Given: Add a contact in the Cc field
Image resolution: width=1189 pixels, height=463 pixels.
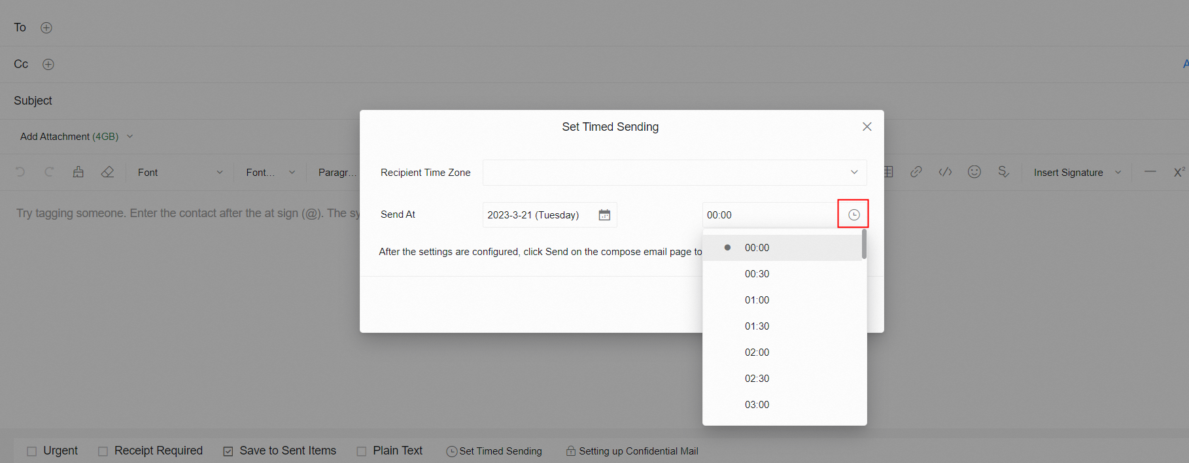Looking at the screenshot, I should [x=48, y=64].
